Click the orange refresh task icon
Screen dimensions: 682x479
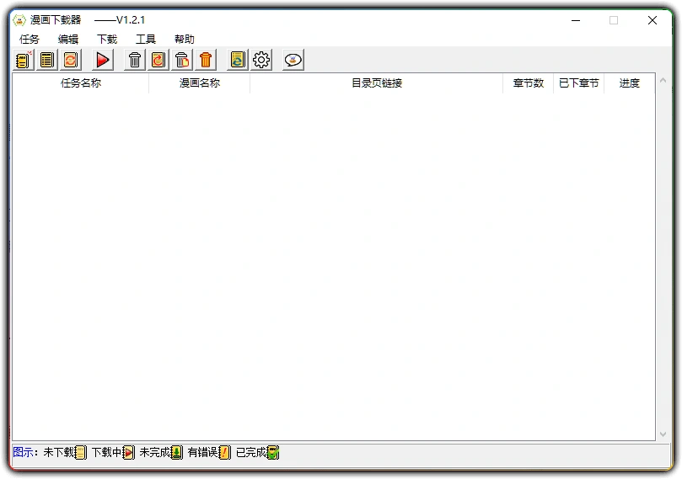(x=70, y=60)
